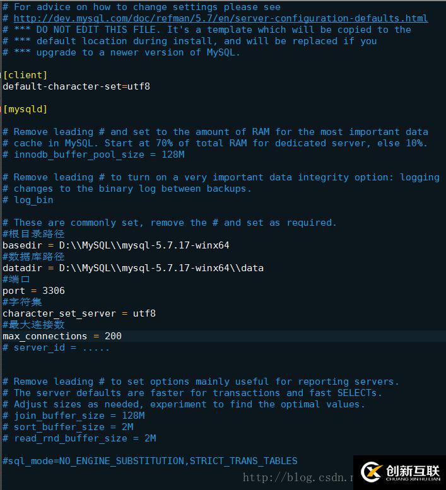Click the 'cache in MySQL. Start at 70%' comment
Screen dimensions: 446x490
215,143
